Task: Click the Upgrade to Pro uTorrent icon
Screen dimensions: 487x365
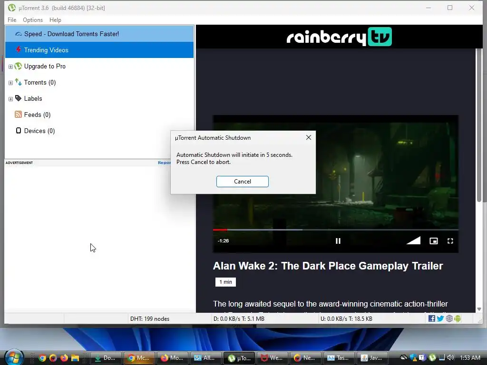Action: point(19,66)
